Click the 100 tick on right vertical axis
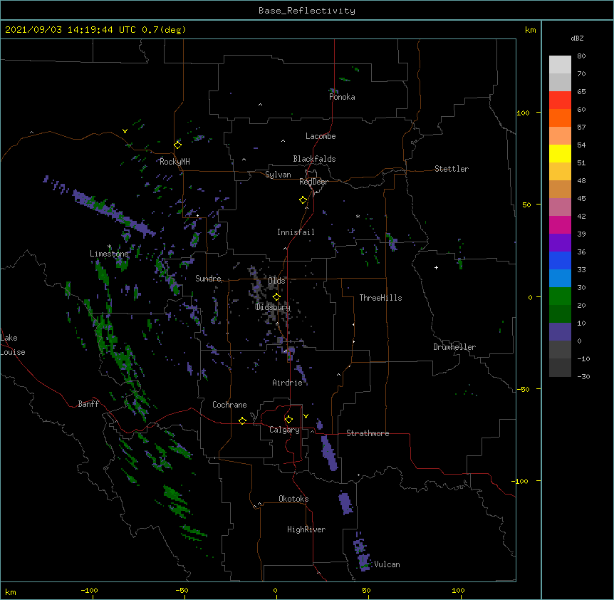Image resolution: width=614 pixels, height=600 pixels. [523, 113]
